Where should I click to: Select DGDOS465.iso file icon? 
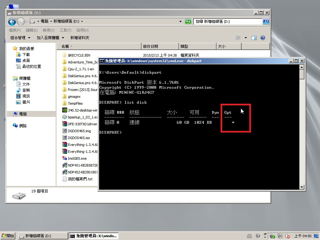64,138
